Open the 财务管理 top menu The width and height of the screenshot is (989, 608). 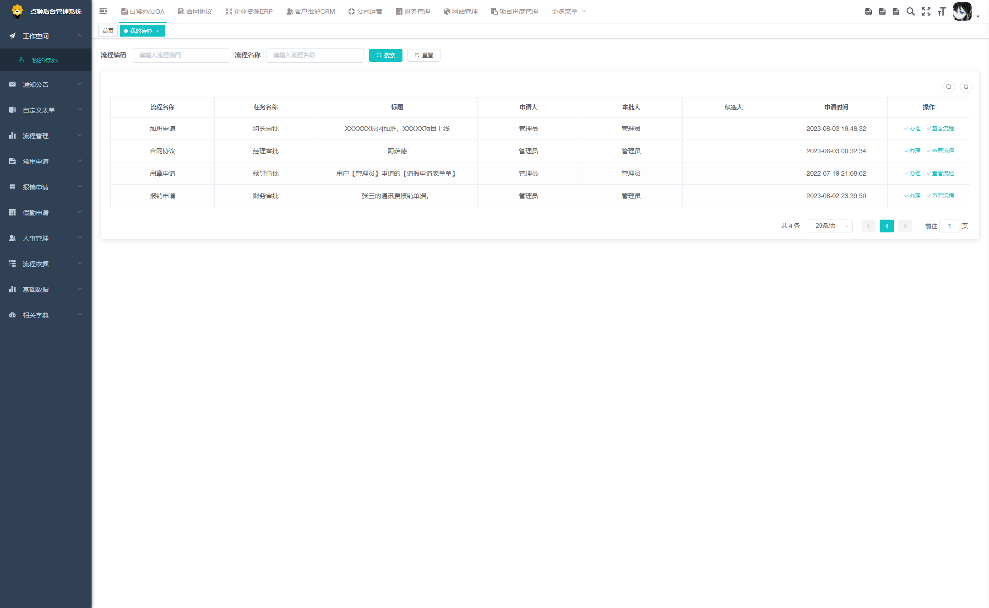[x=413, y=11]
